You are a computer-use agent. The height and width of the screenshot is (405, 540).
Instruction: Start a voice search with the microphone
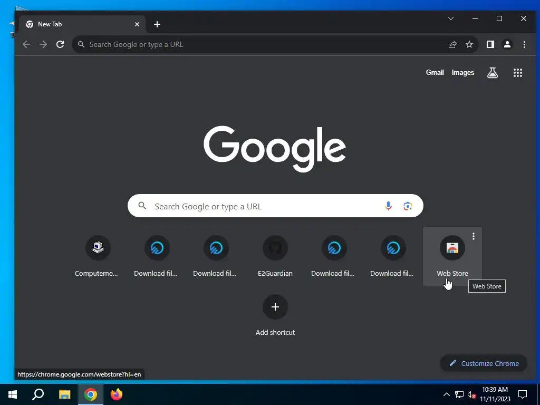click(x=388, y=206)
